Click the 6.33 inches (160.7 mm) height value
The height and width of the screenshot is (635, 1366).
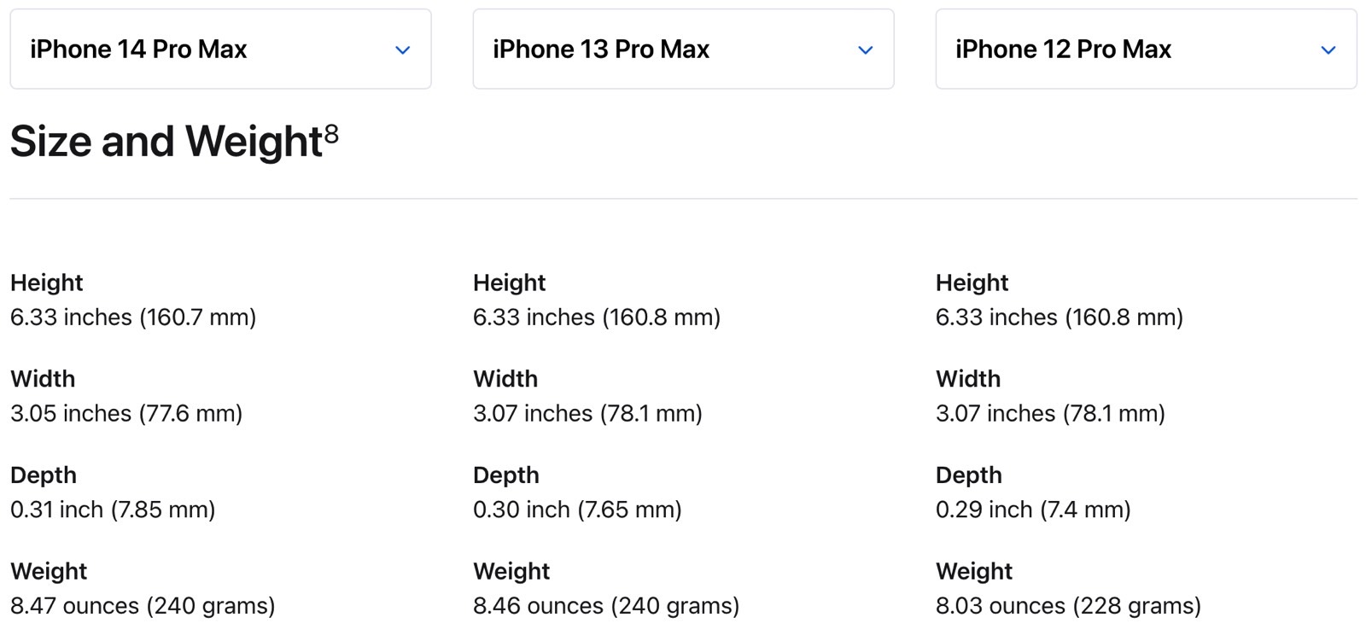133,317
